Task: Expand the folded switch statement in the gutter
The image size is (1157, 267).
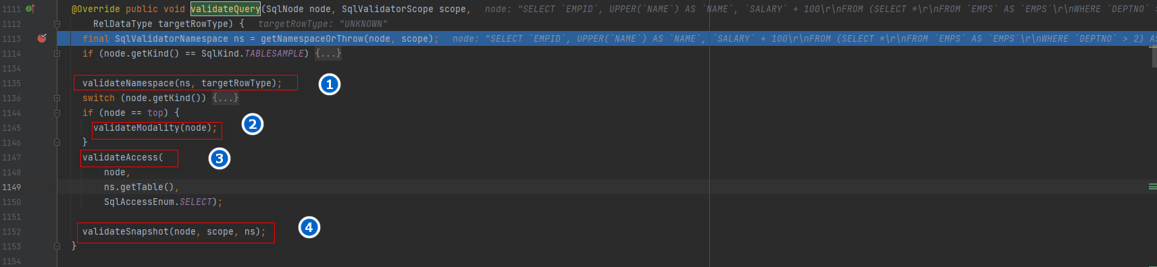Action: 57,98
